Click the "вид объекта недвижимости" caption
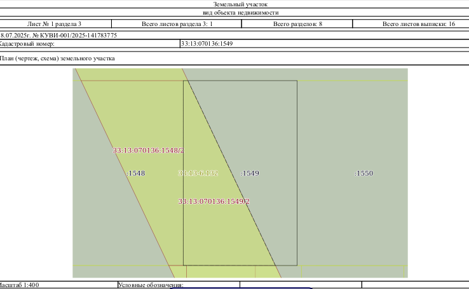Viewport: 469px width, 289px height. (240, 13)
